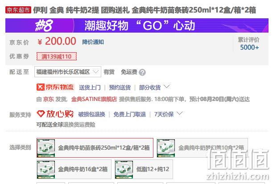Click the 预约送货 service link

pyautogui.click(x=120, y=87)
